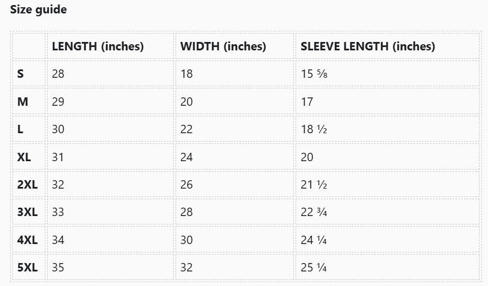488x286 pixels.
Task: Select the WIDTH (inches) column header
Action: [x=223, y=46]
